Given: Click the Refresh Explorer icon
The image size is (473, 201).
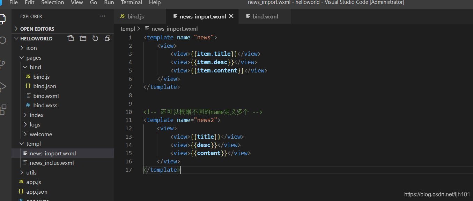Looking at the screenshot, I should pyautogui.click(x=95, y=38).
